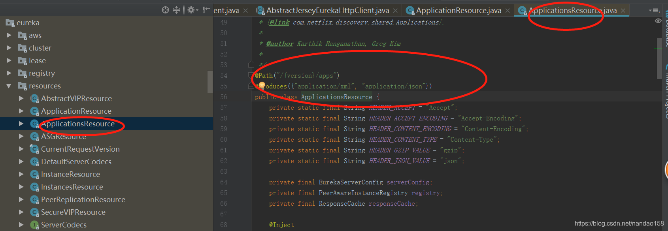Click the PeerAwareInstanceRegistry type reference
Image resolution: width=668 pixels, height=231 pixels.
363,193
